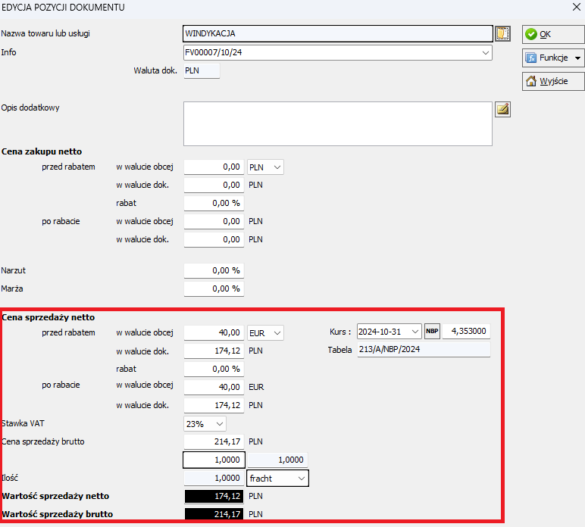The height and width of the screenshot is (527, 585).
Task: Click the Cena sprzedaży brutto field
Action: pos(214,441)
